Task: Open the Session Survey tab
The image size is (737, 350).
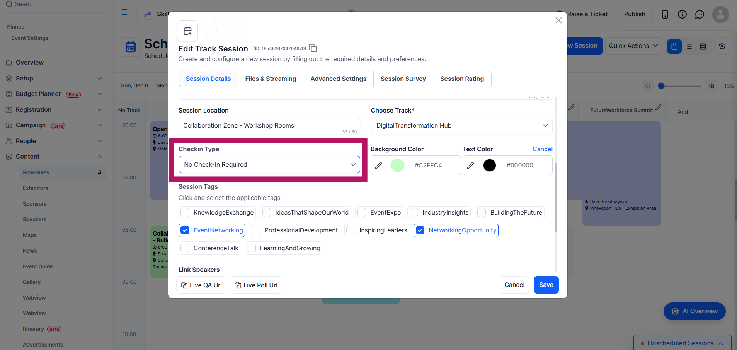Action: click(403, 79)
